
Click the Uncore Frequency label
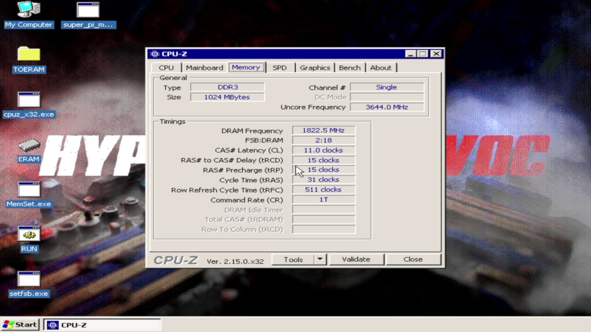313,107
